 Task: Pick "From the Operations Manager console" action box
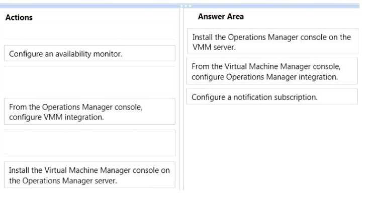(89, 112)
